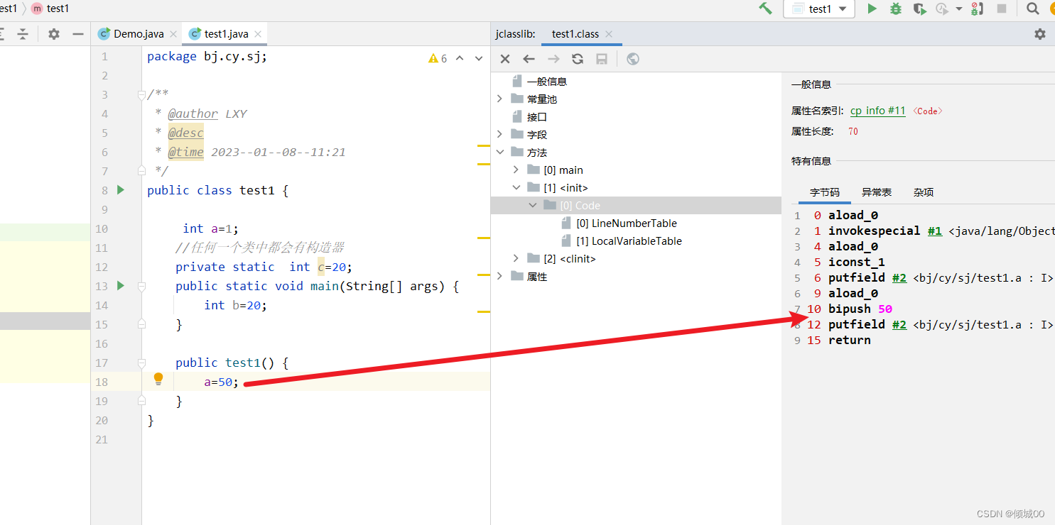Click run gutter icon beside main method
This screenshot has width=1055, height=525.
121,286
